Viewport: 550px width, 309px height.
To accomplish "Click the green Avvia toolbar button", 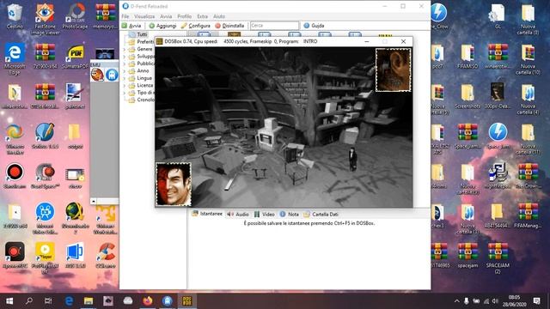I will click(x=131, y=26).
